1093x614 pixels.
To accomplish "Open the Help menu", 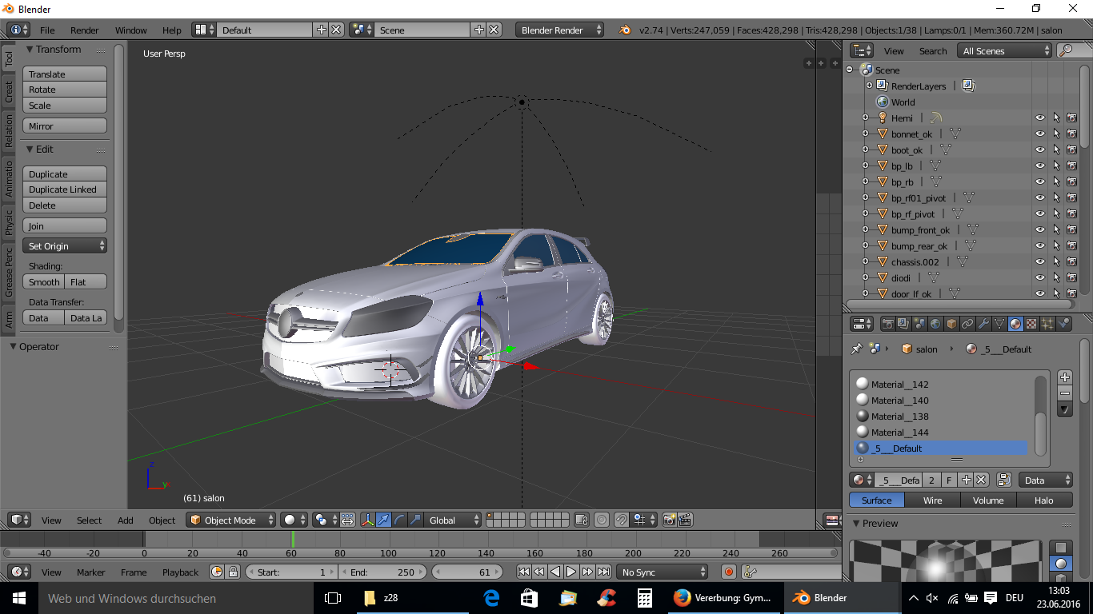I will pyautogui.click(x=172, y=30).
